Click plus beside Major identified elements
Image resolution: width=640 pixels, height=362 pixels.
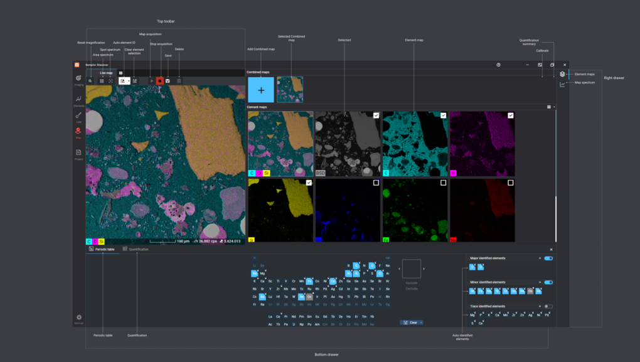pyautogui.click(x=540, y=258)
